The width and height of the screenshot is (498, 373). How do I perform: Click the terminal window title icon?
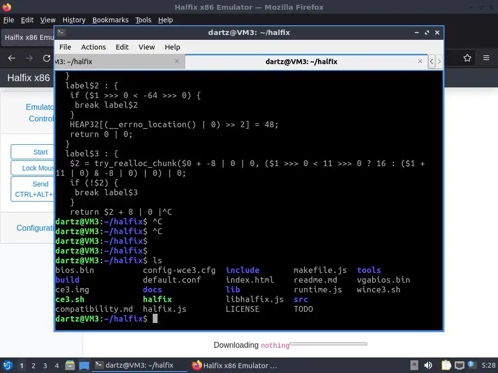point(61,32)
